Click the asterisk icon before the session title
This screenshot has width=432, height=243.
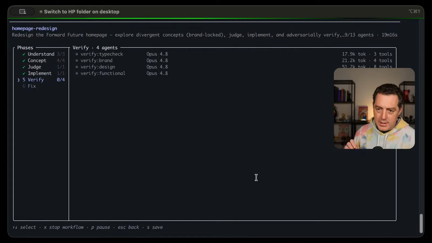tap(41, 12)
